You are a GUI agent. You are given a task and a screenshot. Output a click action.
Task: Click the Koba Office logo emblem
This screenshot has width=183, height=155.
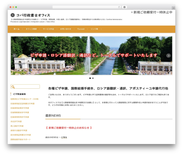point(12,15)
